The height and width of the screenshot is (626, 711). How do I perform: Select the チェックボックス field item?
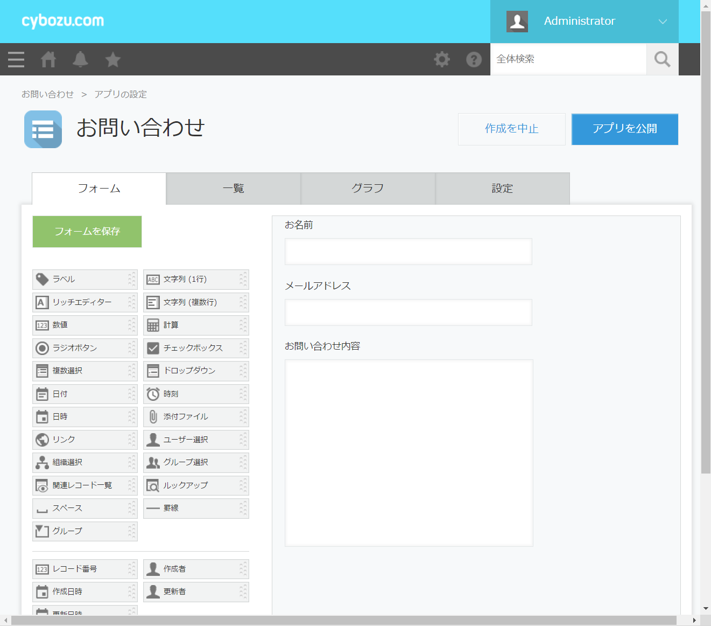(195, 348)
